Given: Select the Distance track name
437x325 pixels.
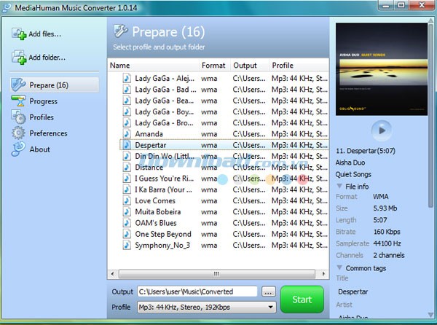Looking at the screenshot, I should click(x=149, y=168).
